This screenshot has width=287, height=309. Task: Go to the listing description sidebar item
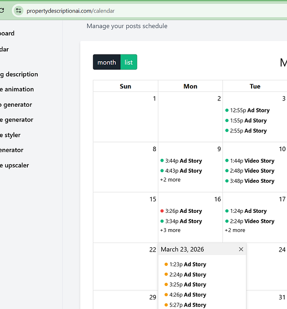(19, 74)
